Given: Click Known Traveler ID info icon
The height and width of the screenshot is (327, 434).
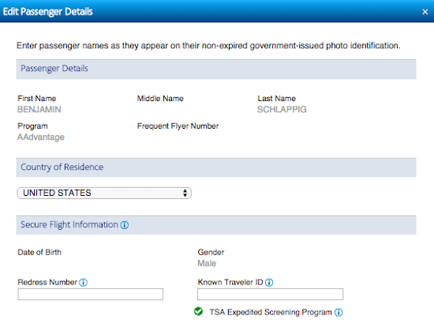Looking at the screenshot, I should pyautogui.click(x=269, y=283).
